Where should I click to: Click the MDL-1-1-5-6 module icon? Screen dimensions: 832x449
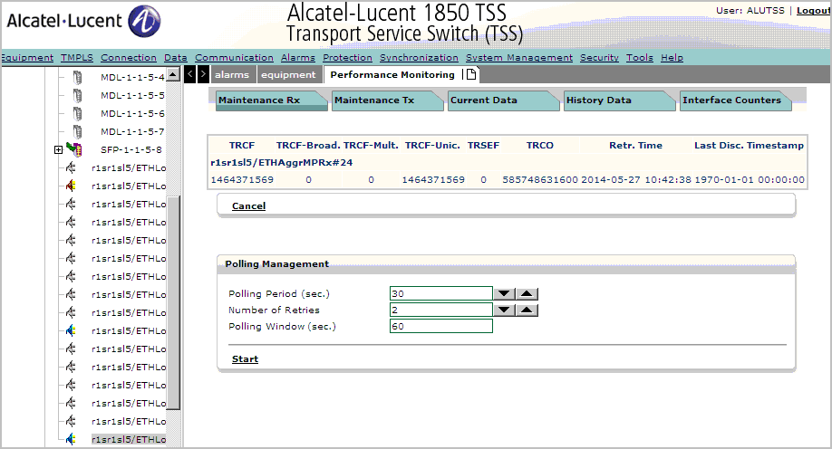point(77,113)
